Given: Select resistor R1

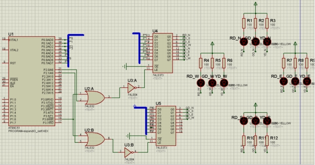Looking at the screenshot, I should tap(244, 23).
